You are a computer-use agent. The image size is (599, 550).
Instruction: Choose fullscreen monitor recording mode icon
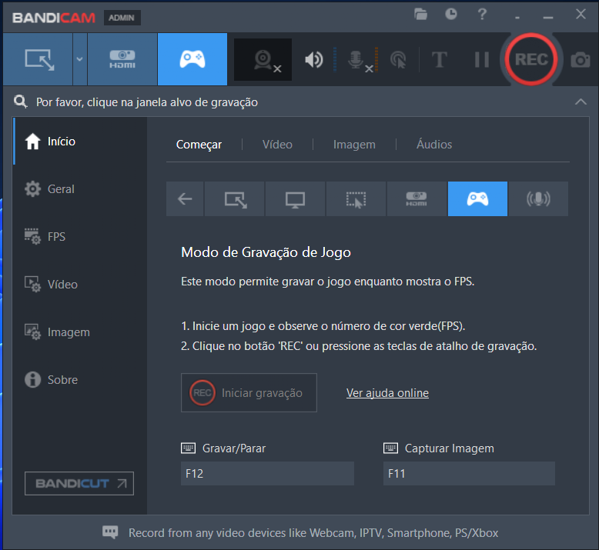[295, 199]
